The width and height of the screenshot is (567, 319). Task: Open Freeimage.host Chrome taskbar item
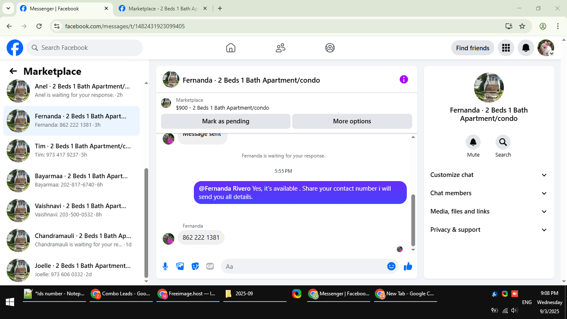[x=188, y=294]
